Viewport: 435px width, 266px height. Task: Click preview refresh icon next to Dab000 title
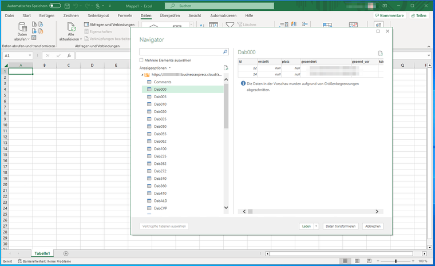coord(380,53)
